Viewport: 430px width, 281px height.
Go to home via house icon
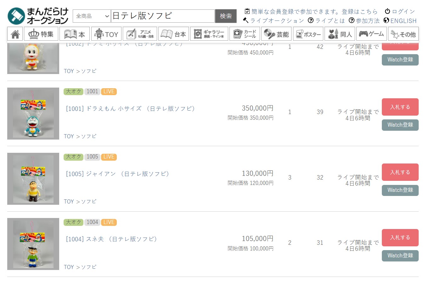pos(15,34)
